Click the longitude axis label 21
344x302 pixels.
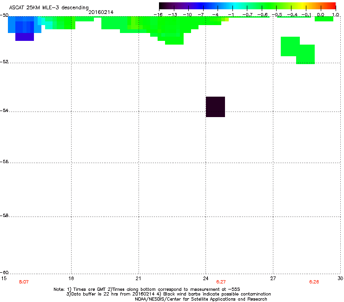(x=138, y=278)
